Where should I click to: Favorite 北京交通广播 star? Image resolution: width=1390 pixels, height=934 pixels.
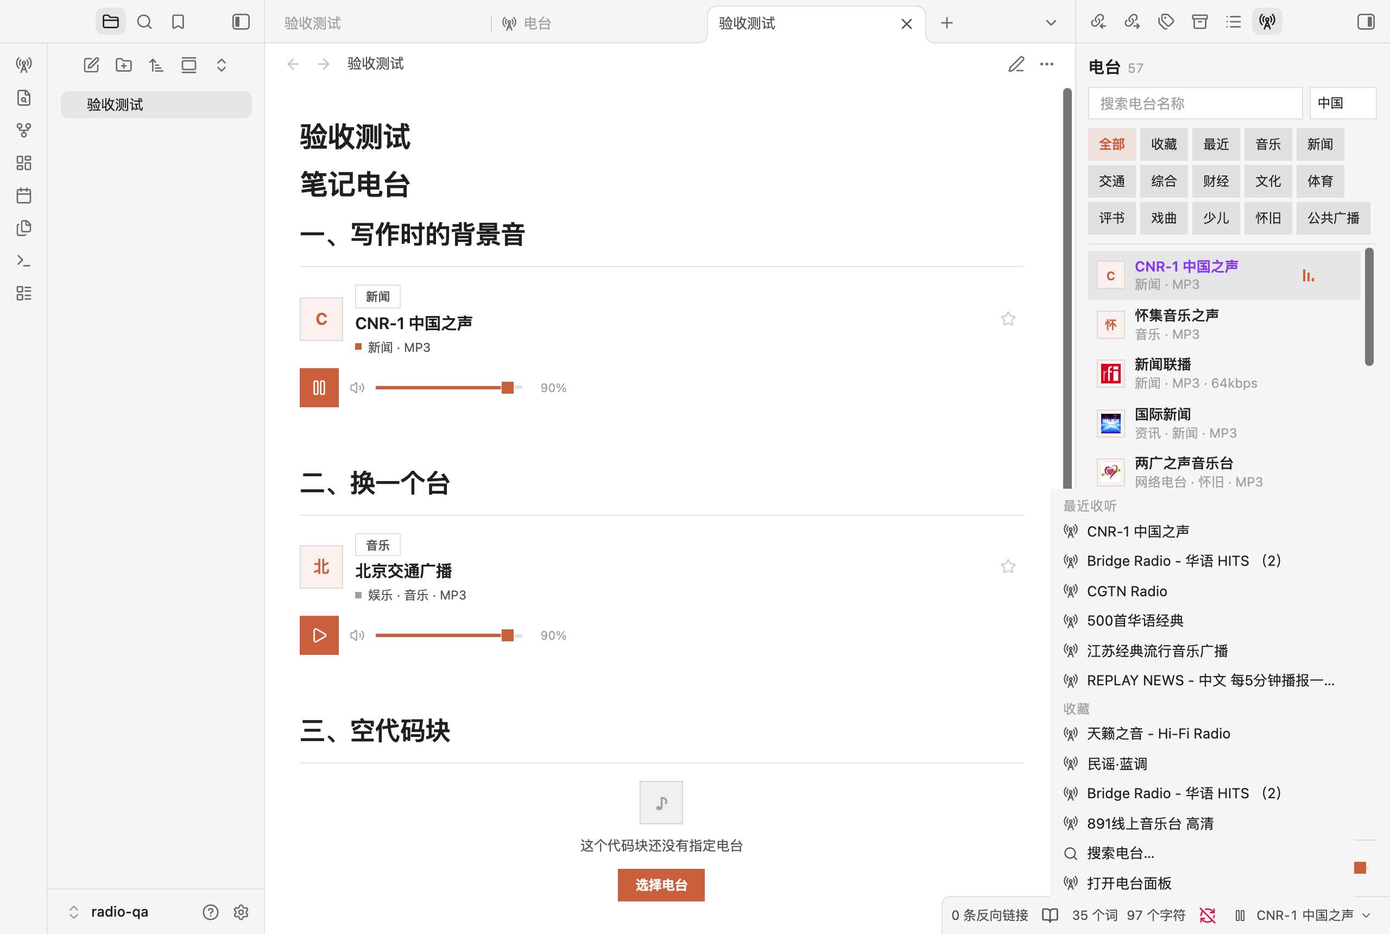tap(1008, 566)
